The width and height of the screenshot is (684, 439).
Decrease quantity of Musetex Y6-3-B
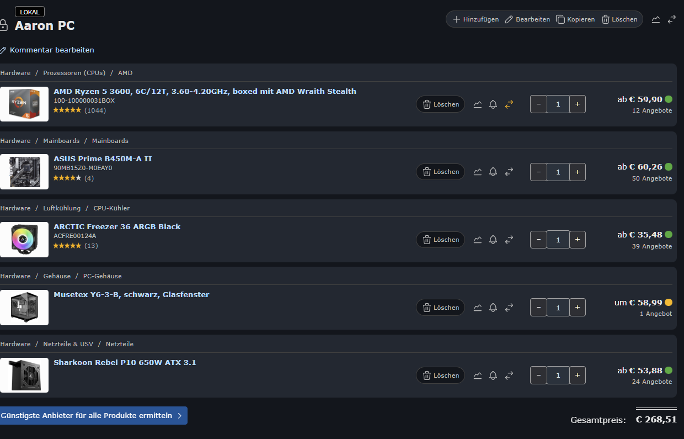click(538, 307)
